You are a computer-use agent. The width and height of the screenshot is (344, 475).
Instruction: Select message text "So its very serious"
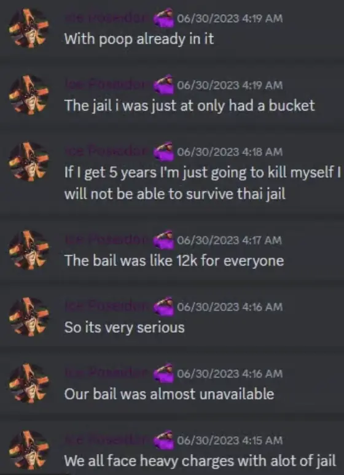click(124, 328)
